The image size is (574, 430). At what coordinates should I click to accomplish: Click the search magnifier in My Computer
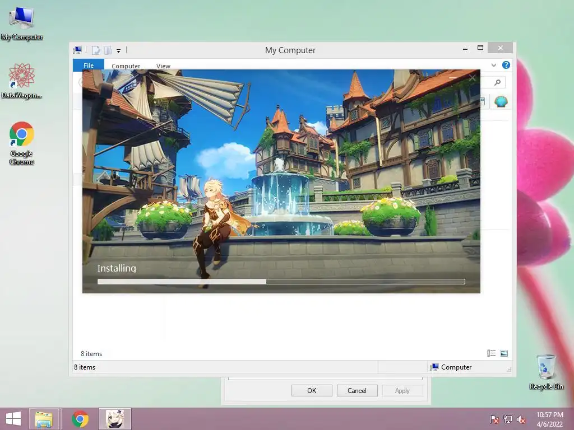(497, 83)
